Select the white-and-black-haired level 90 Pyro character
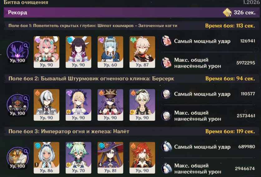This screenshot has height=177, width=261. (x=46, y=105)
